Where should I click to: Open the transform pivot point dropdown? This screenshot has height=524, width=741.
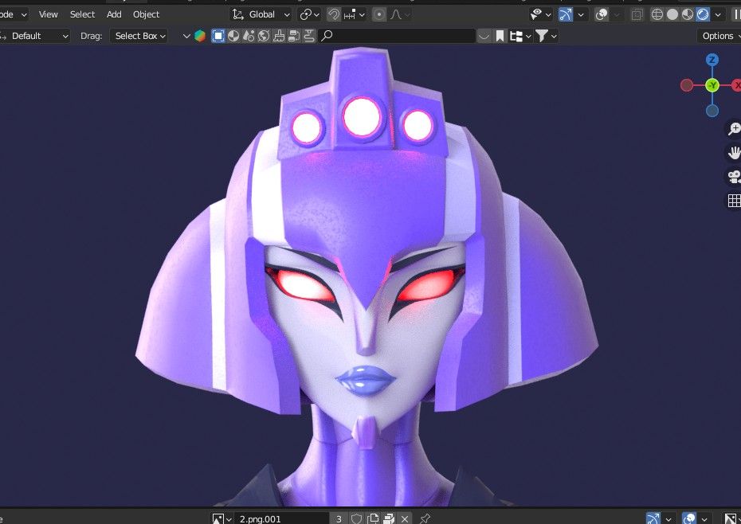[309, 14]
